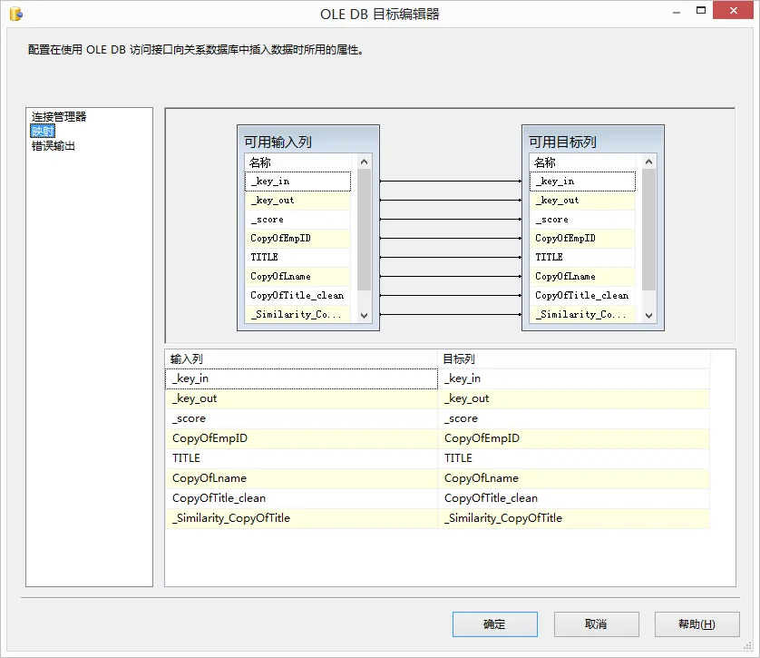Select _key_in in 可用输入列 box

[297, 182]
